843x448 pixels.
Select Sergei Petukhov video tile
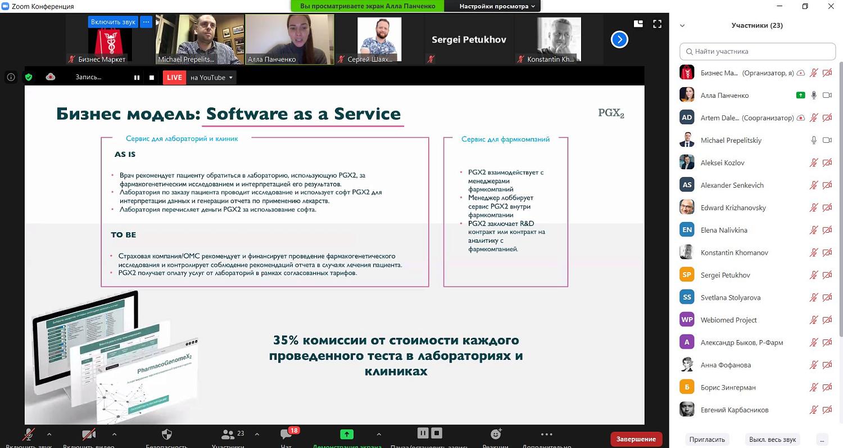click(469, 39)
